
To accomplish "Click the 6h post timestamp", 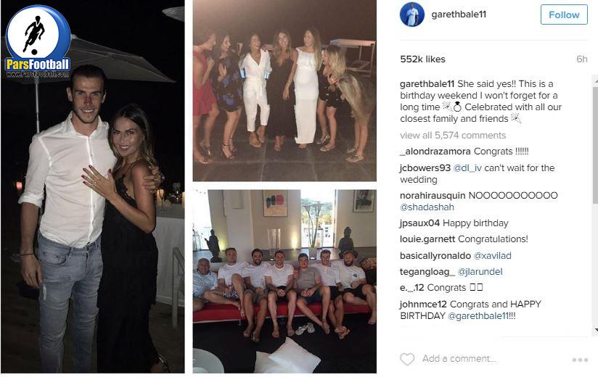I will click(x=581, y=59).
